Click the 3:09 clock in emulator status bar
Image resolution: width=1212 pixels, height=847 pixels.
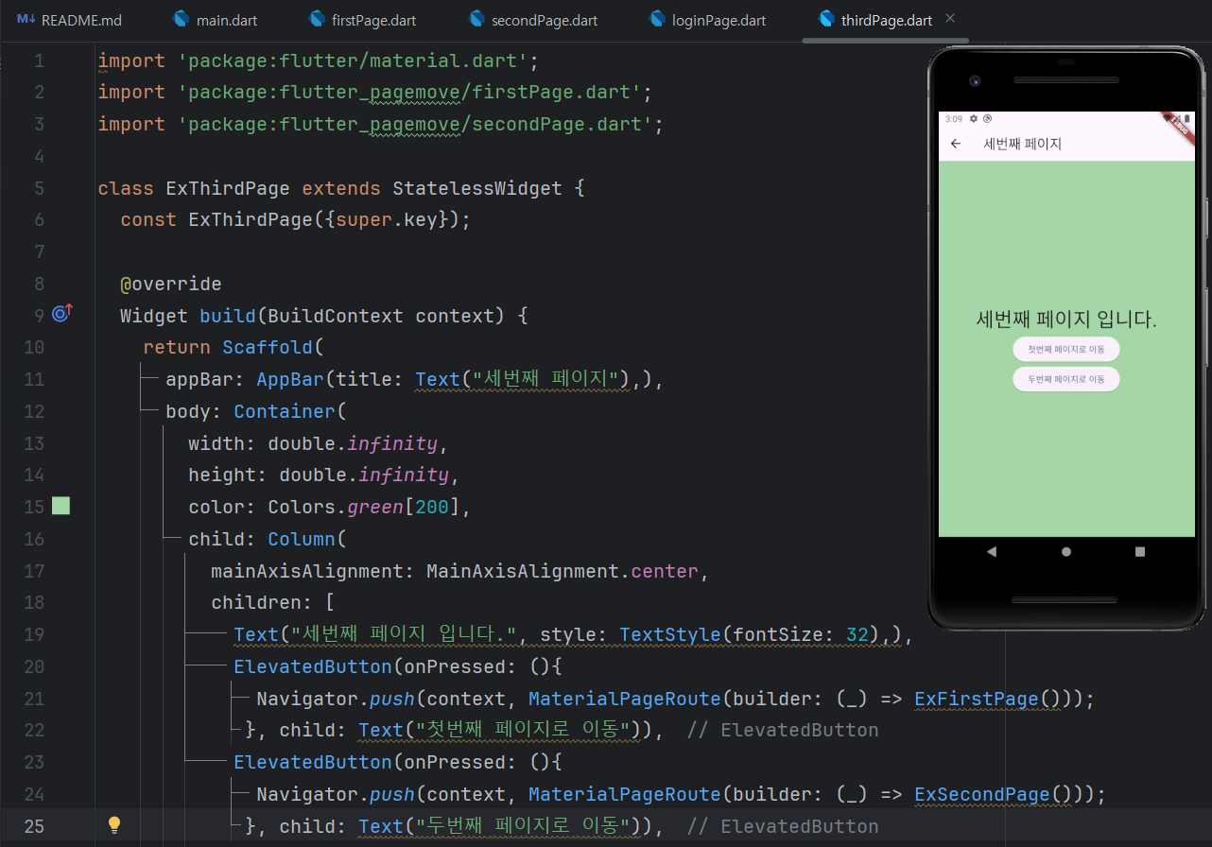pos(954,119)
